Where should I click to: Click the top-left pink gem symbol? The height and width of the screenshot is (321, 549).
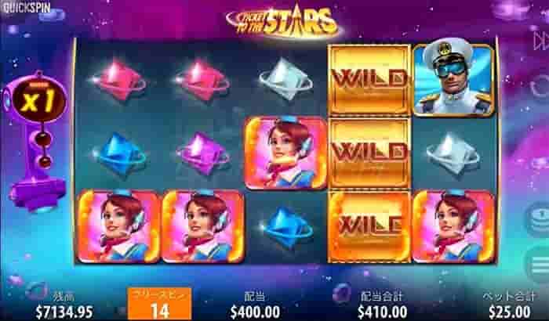click(x=119, y=81)
